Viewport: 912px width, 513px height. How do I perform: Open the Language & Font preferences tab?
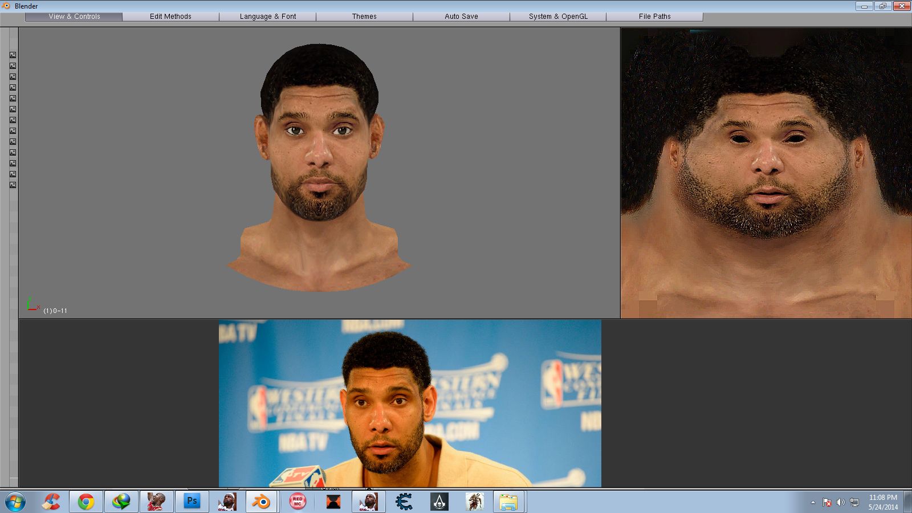[267, 17]
